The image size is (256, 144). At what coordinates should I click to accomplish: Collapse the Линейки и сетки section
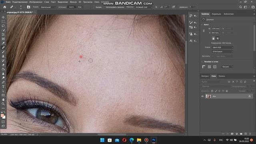tap(202, 62)
